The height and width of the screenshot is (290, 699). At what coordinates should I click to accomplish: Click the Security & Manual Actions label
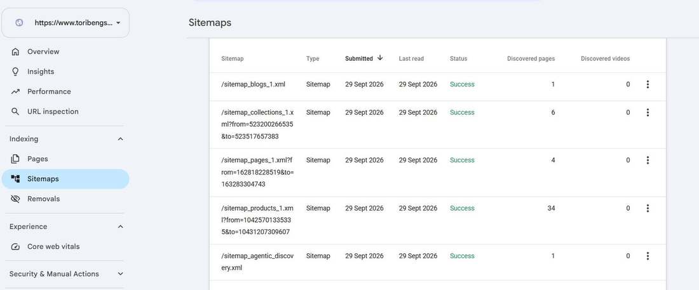[54, 274]
